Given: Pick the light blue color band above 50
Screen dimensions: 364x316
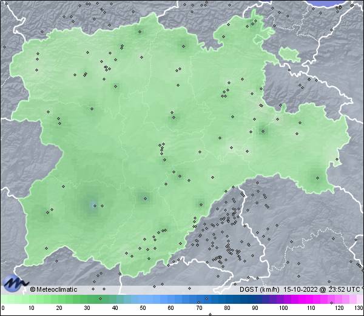Looking at the screenshot, I should 143,299.
